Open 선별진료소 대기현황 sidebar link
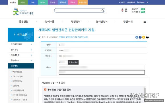The width and height of the screenshot is (165, 103). pyautogui.click(x=20, y=100)
